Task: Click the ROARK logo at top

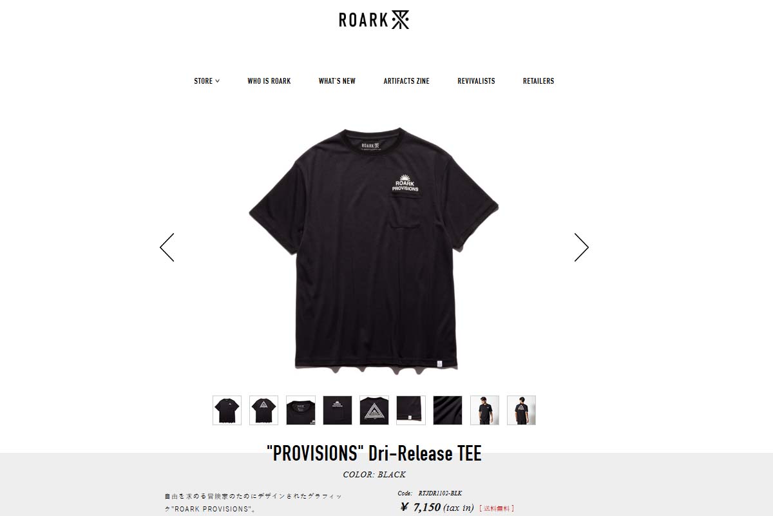Action: [374, 20]
